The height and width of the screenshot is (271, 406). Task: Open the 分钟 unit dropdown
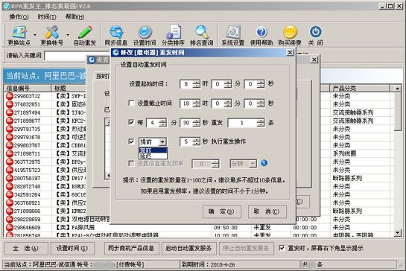pyautogui.click(x=253, y=164)
